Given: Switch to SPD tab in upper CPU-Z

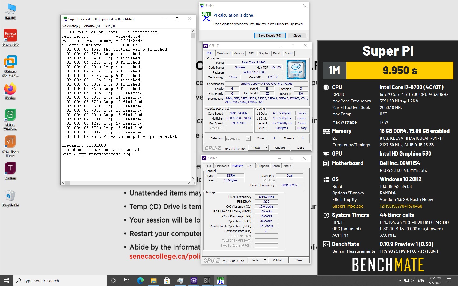Looking at the screenshot, I should point(251,53).
